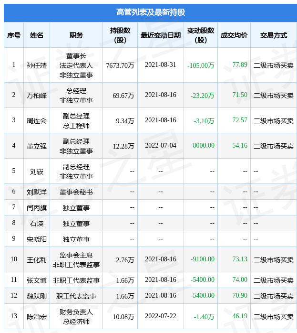Click the change value -23.20万

tap(202, 96)
